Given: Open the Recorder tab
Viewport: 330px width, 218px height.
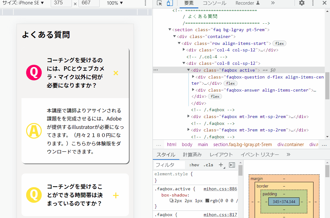Looking at the screenshot, I should tap(247, 3).
